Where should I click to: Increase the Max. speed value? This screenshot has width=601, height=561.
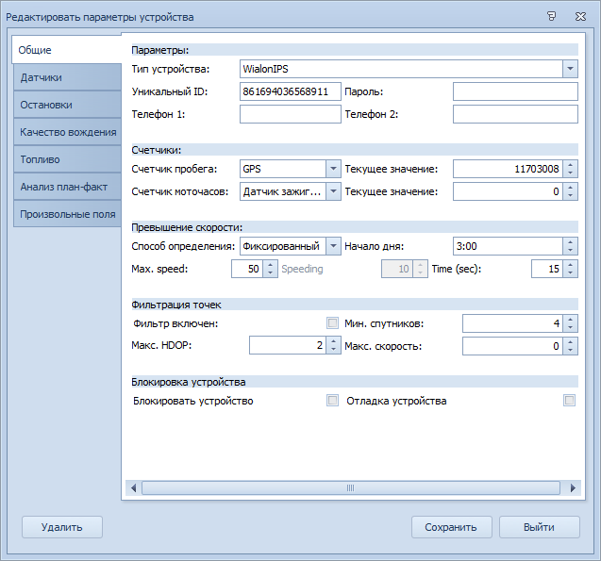tap(270, 265)
